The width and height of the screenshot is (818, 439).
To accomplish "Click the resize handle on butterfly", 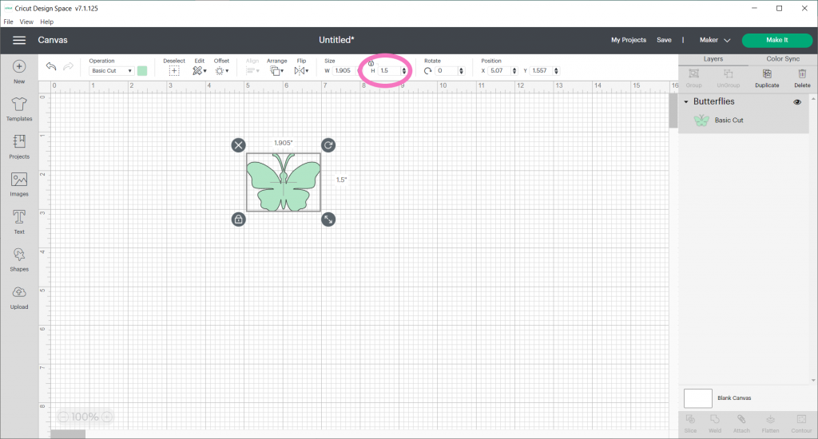I will pyautogui.click(x=328, y=219).
